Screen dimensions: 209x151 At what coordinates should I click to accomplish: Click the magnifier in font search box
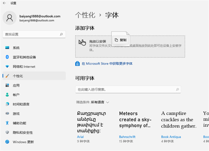(177, 89)
